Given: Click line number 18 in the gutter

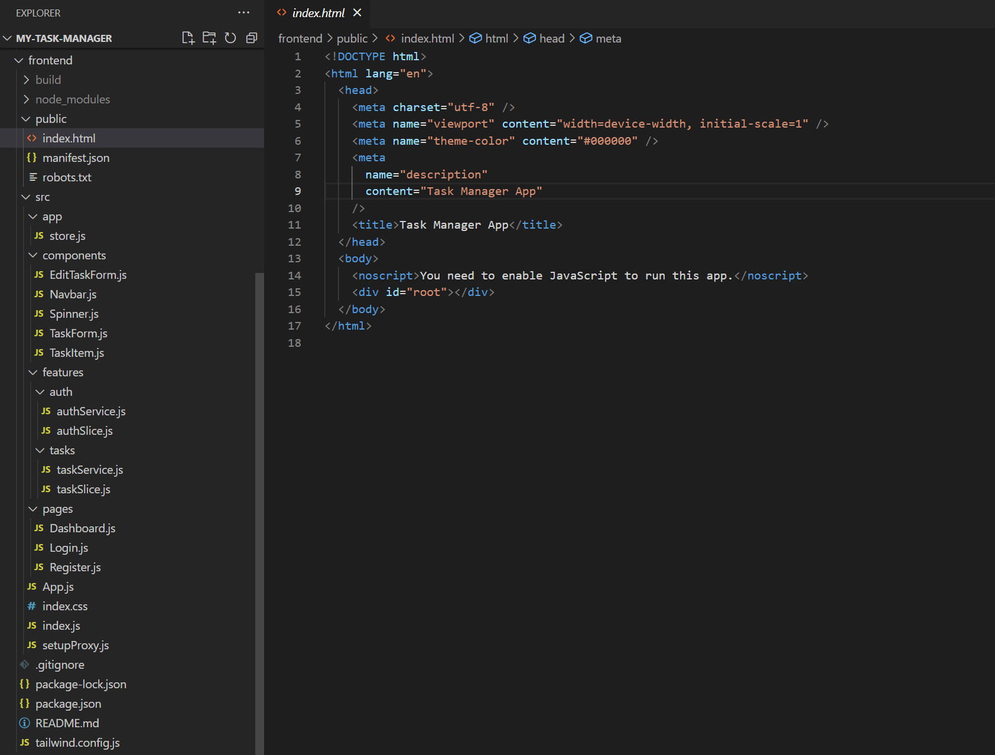Looking at the screenshot, I should 294,343.
